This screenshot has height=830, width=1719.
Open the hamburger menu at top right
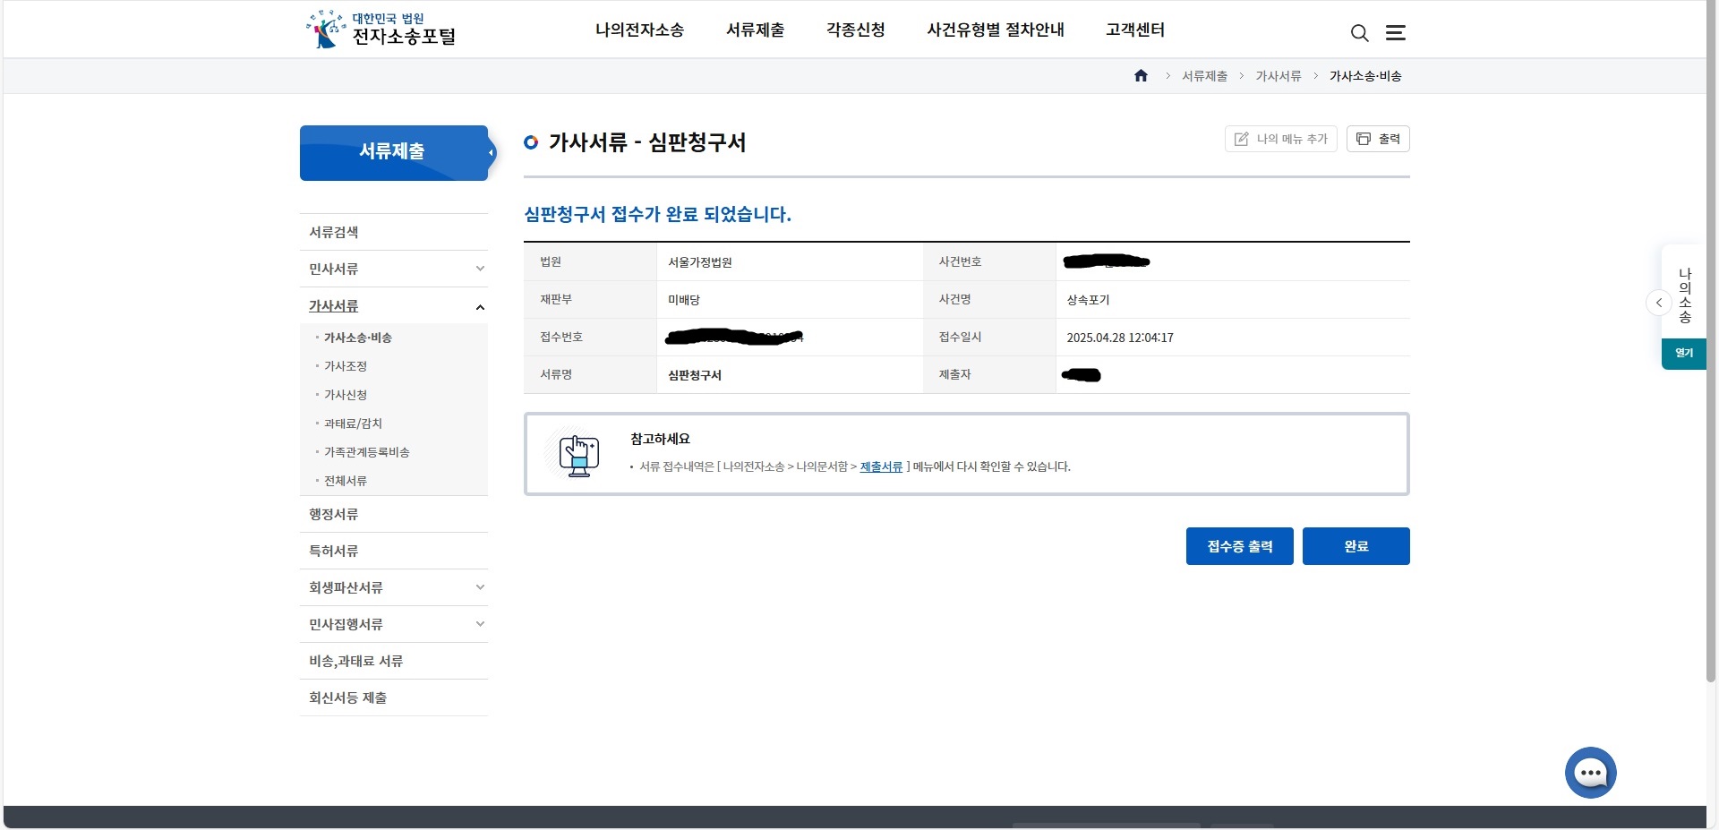(1396, 32)
